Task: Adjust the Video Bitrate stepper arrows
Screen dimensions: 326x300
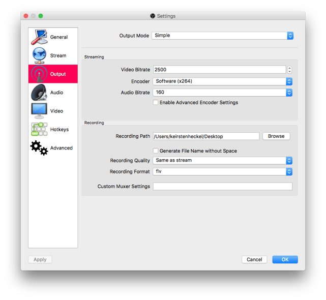Action: pyautogui.click(x=289, y=70)
